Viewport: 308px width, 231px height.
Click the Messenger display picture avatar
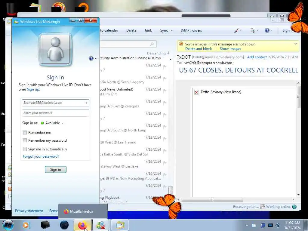(55, 49)
